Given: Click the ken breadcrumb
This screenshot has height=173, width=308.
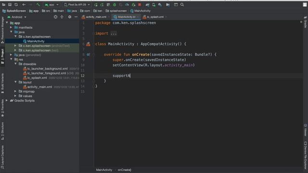Looking at the screenshot, I should click(98, 11).
